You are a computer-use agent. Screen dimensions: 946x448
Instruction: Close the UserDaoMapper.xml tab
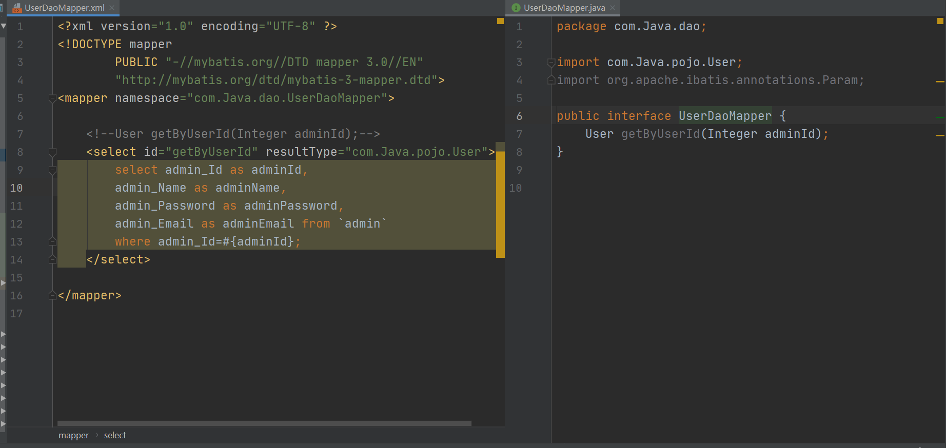point(112,8)
